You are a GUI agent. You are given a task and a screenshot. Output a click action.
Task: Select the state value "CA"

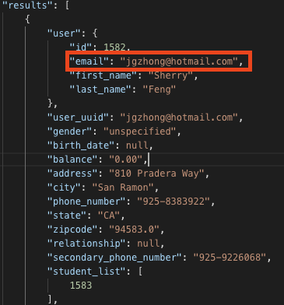109,216
